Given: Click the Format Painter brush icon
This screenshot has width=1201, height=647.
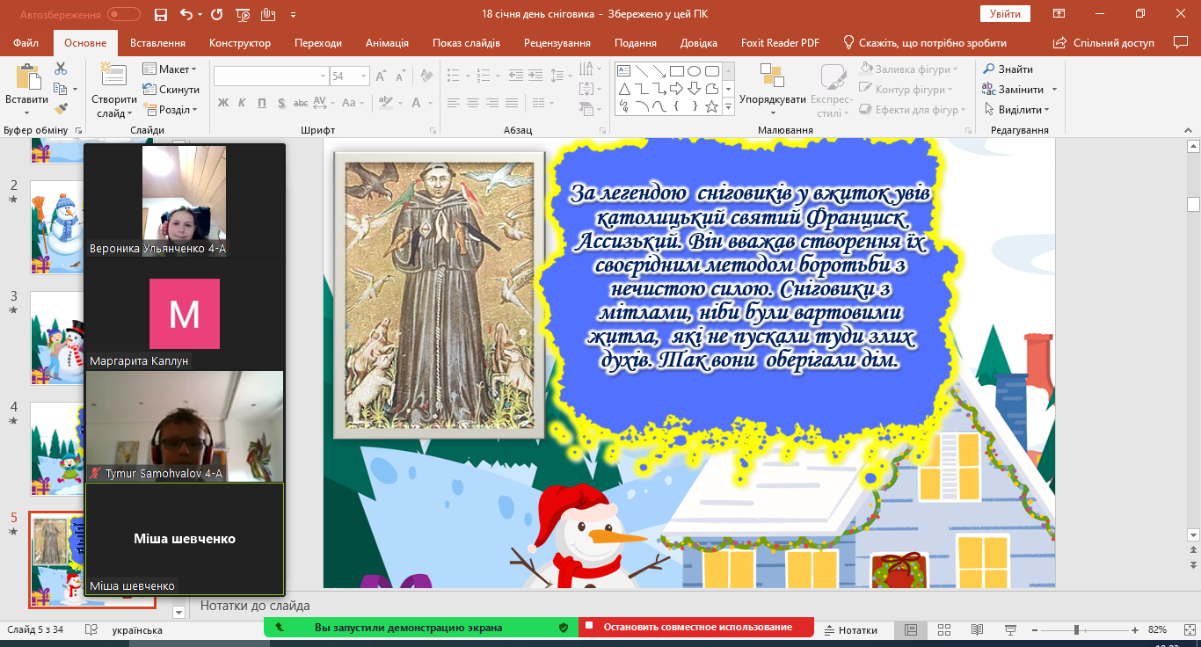Looking at the screenshot, I should point(61,109).
